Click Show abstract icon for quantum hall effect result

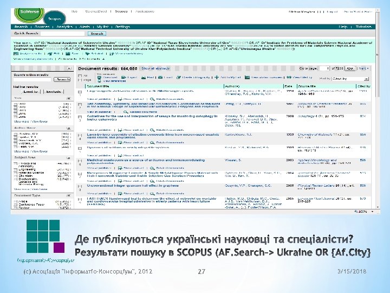click(120, 194)
